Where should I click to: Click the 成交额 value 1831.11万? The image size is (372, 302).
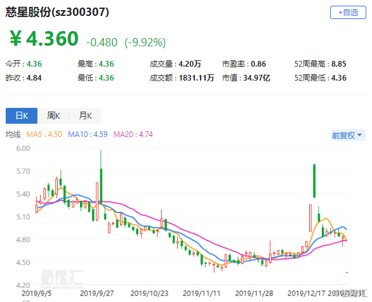pos(196,78)
